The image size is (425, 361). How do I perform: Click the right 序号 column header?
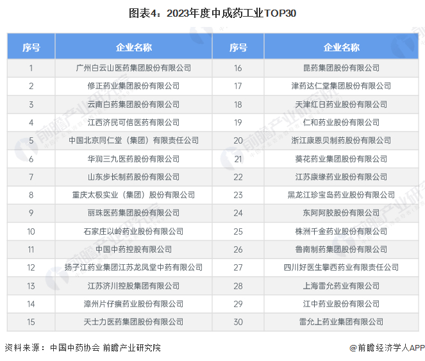238,46
